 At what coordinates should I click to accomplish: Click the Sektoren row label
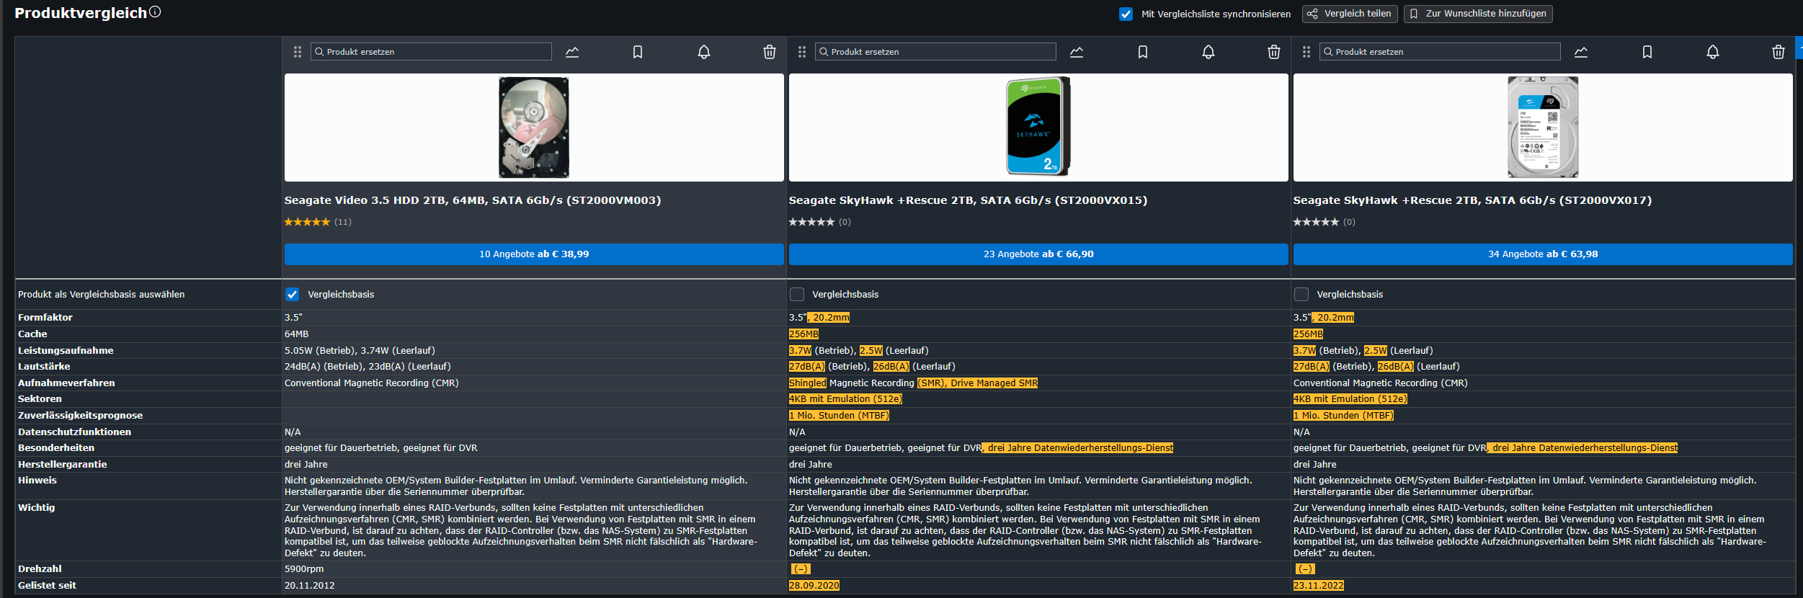(40, 399)
